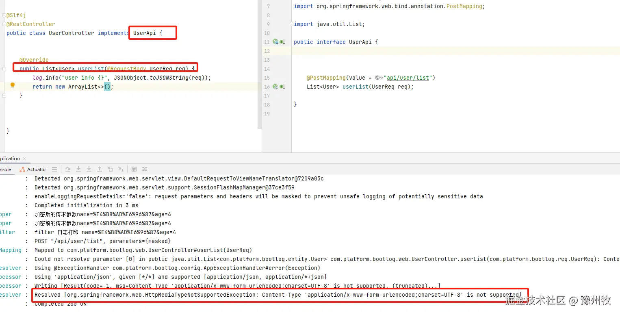
Task: Click the Force Step Into icon
Action: coord(89,169)
